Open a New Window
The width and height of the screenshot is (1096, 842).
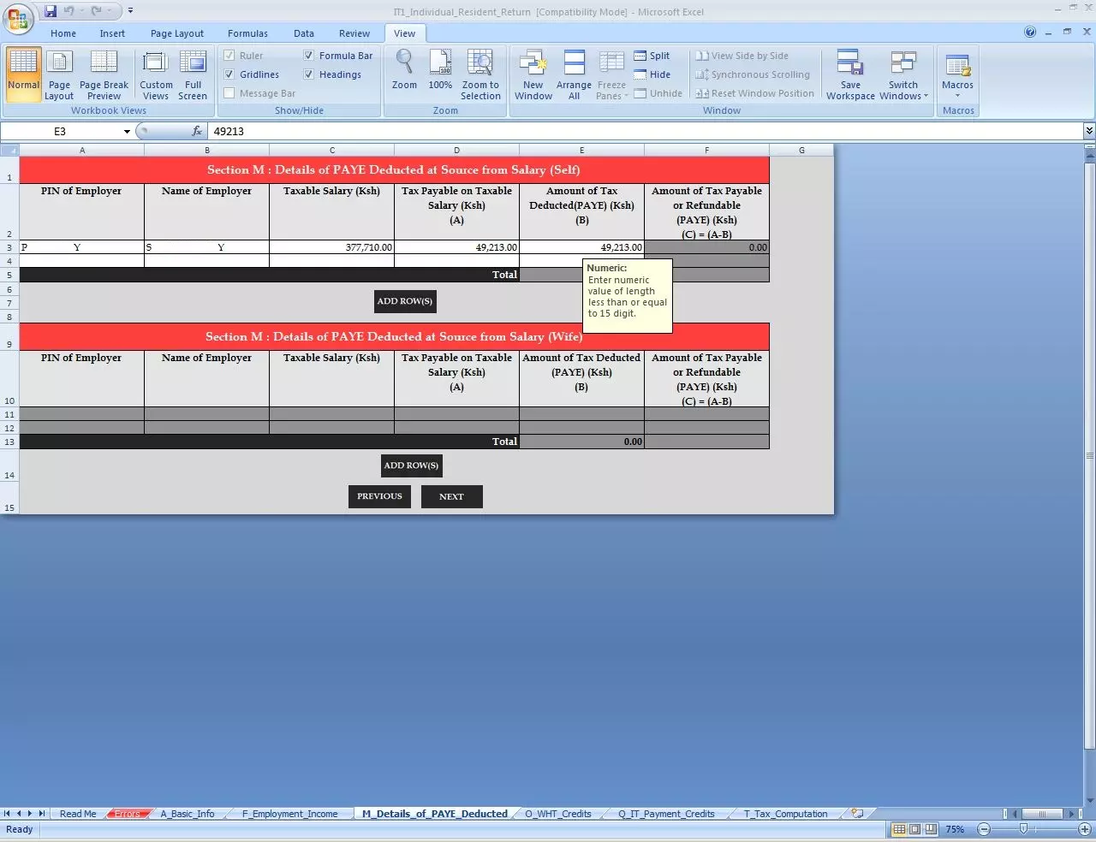[533, 75]
